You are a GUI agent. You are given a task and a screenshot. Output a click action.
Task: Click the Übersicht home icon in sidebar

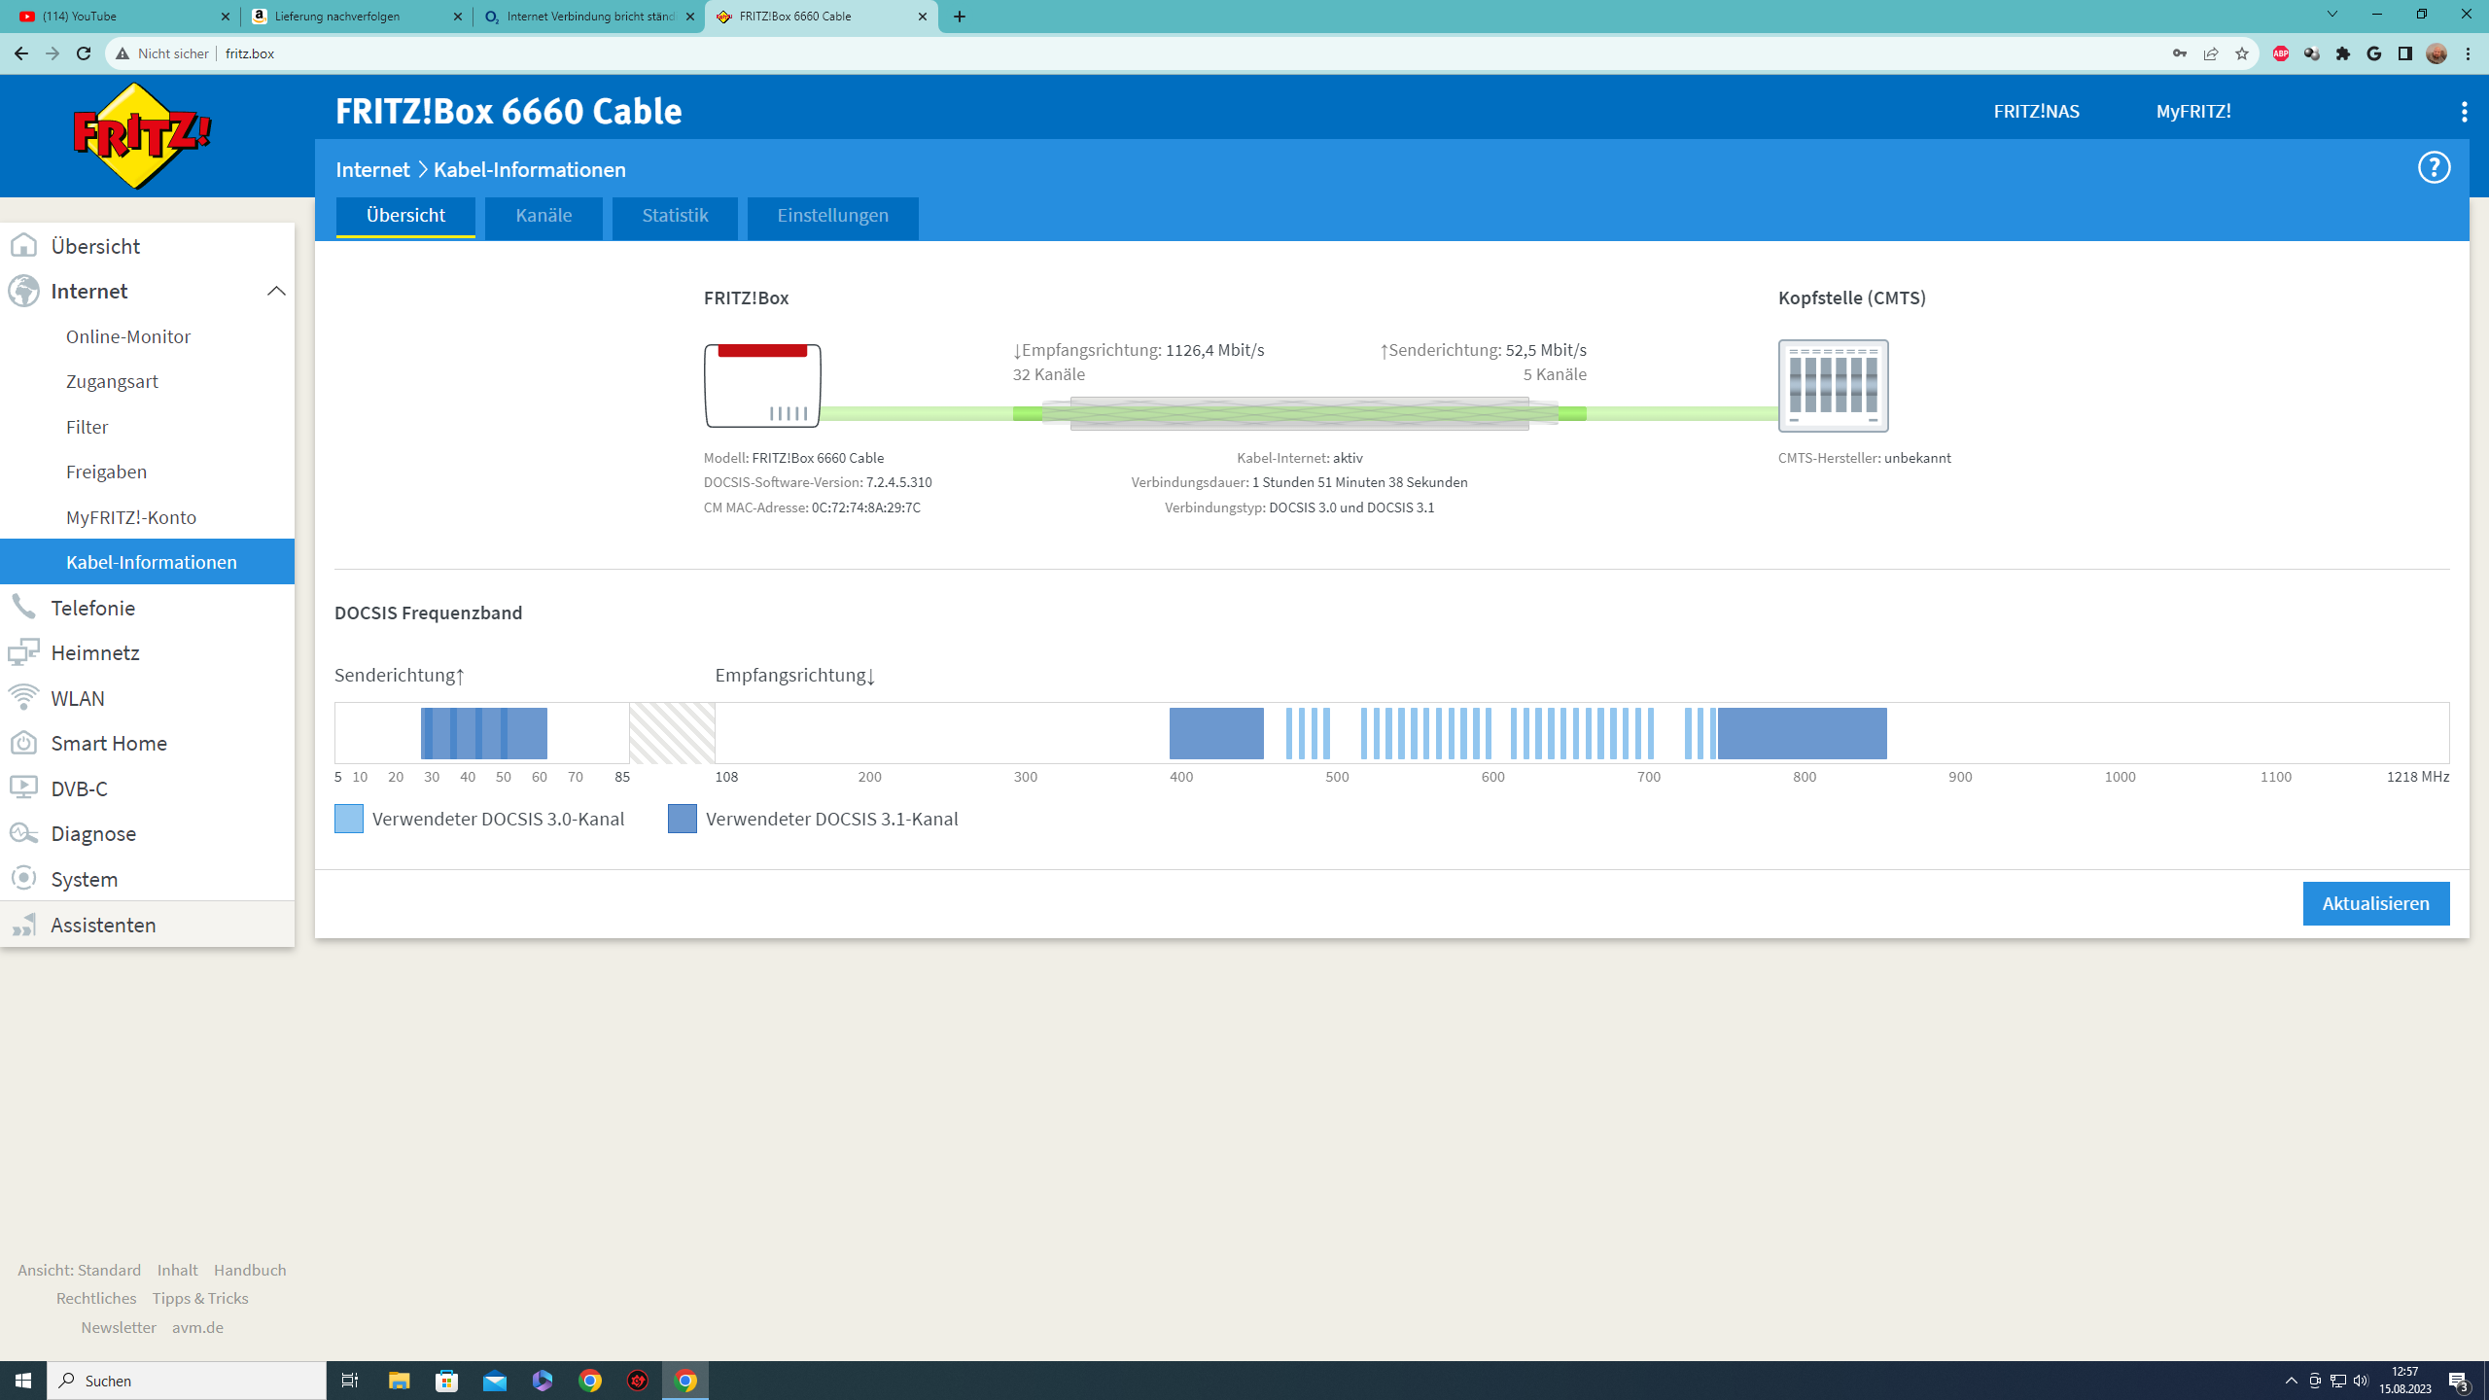(x=23, y=246)
